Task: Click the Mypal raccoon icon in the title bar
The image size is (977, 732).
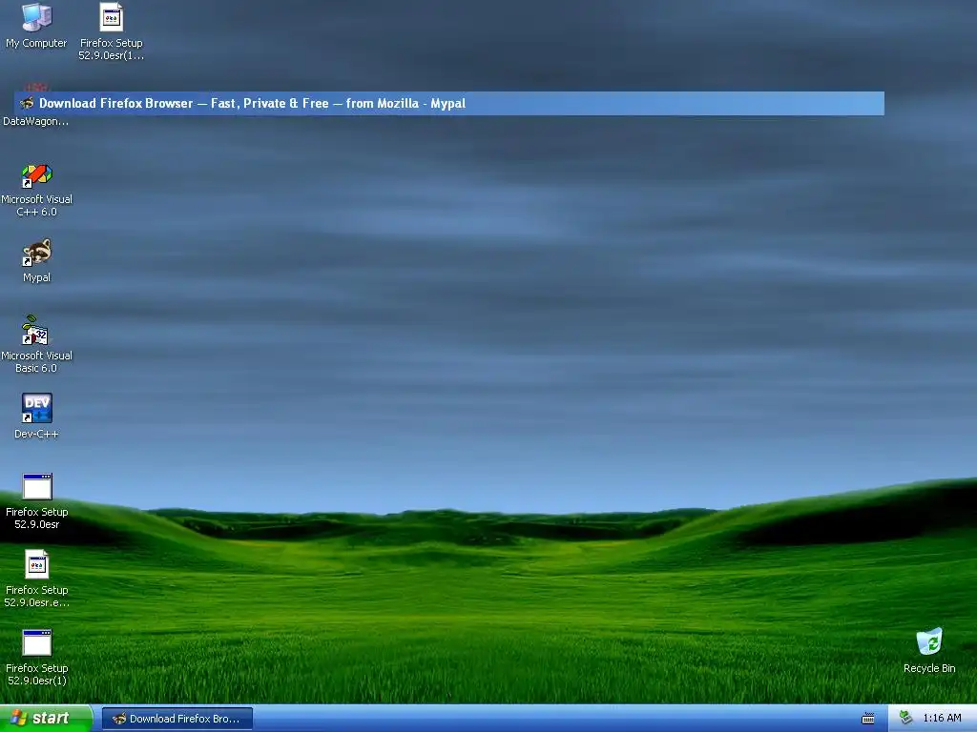Action: coord(27,103)
